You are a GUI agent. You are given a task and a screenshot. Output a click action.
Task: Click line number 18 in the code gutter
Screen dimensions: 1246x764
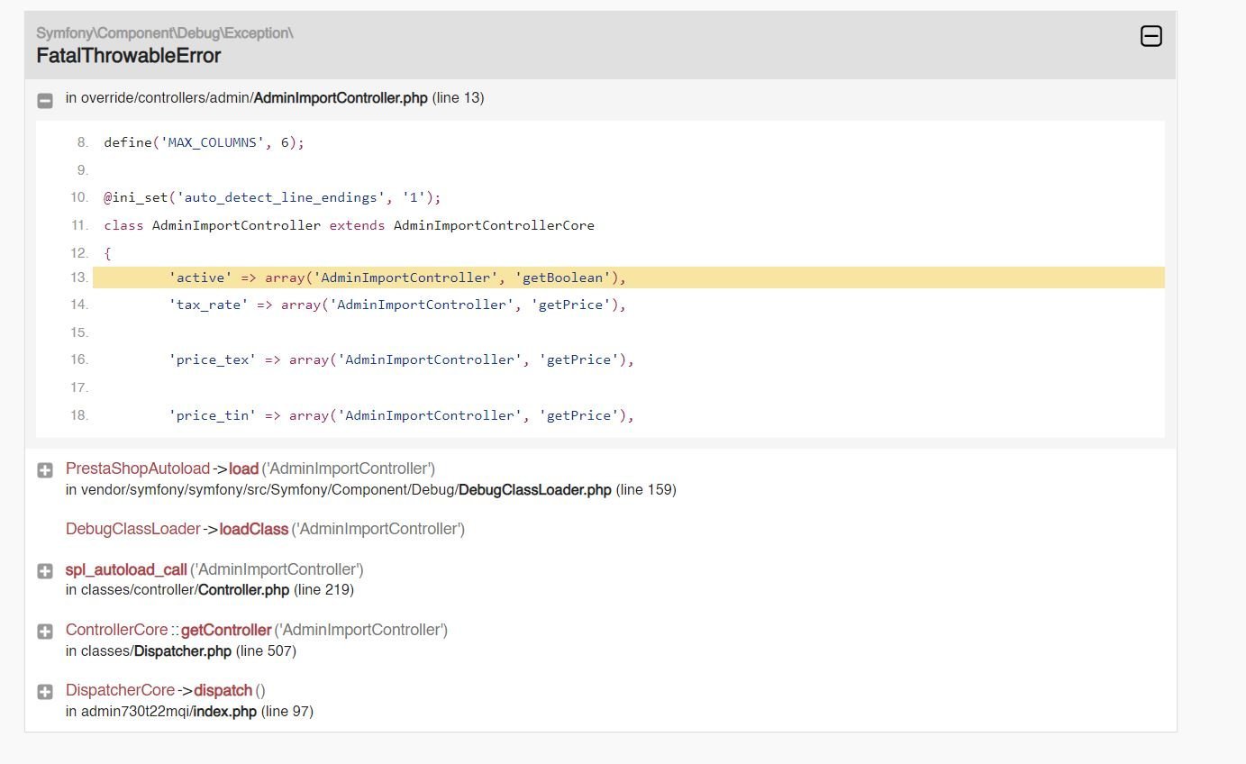click(79, 415)
